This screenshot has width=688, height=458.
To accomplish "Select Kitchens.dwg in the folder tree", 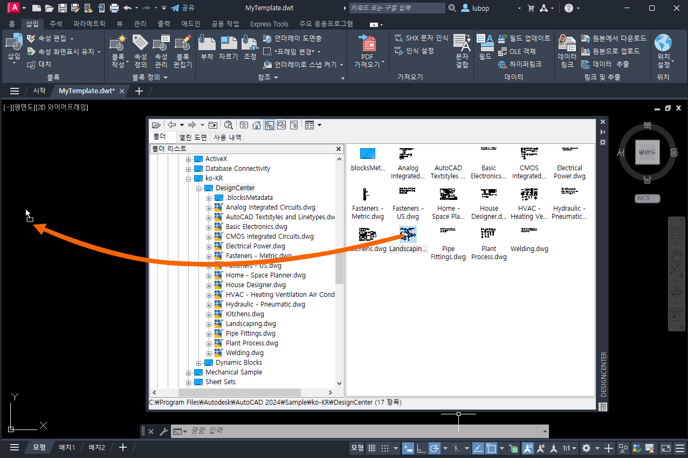I will pyautogui.click(x=245, y=314).
